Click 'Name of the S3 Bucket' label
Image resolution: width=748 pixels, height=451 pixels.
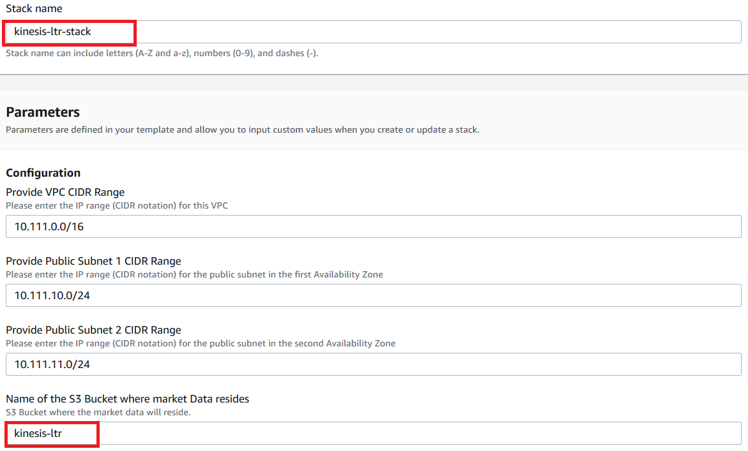(127, 399)
